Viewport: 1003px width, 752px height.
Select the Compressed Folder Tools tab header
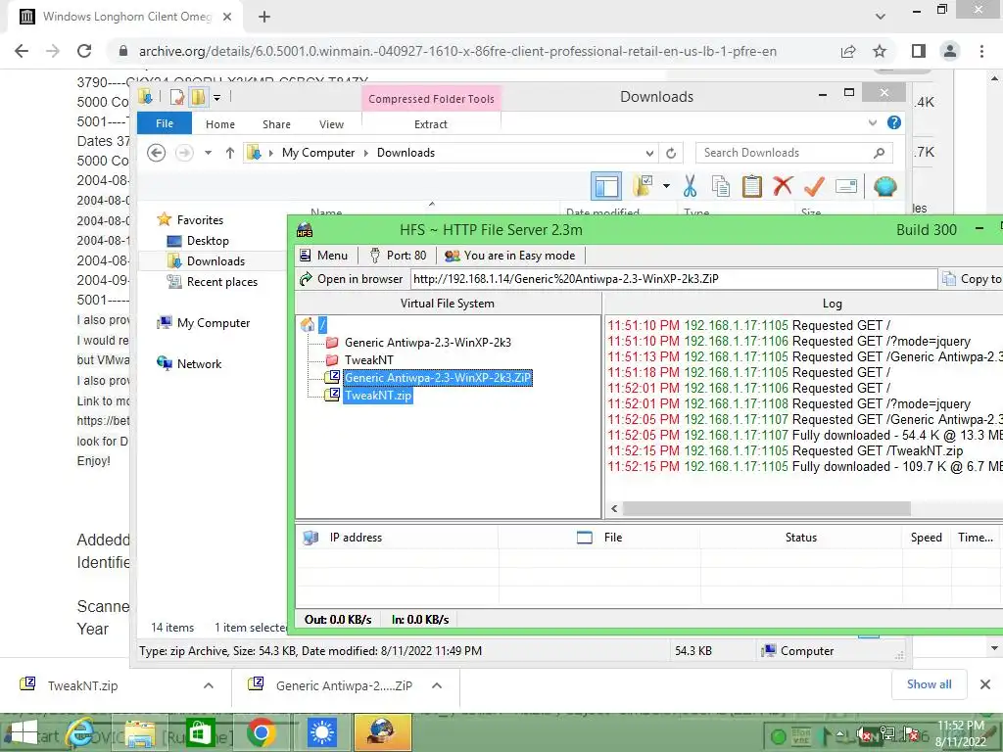pos(431,99)
